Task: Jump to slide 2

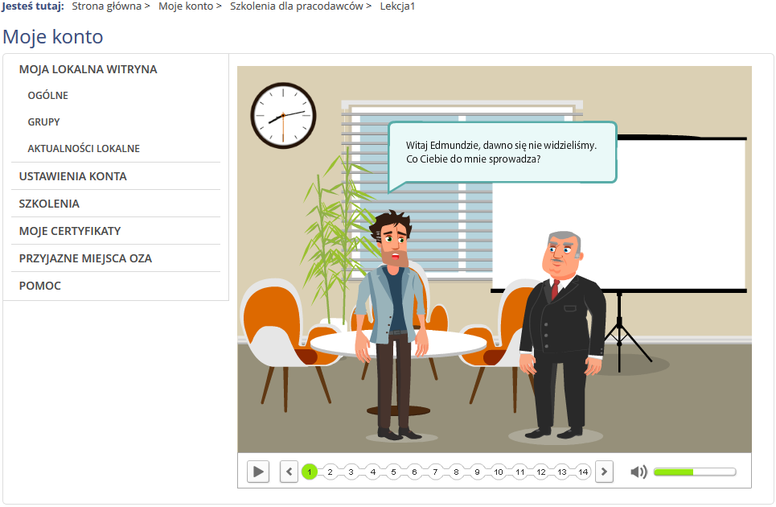Action: (330, 472)
